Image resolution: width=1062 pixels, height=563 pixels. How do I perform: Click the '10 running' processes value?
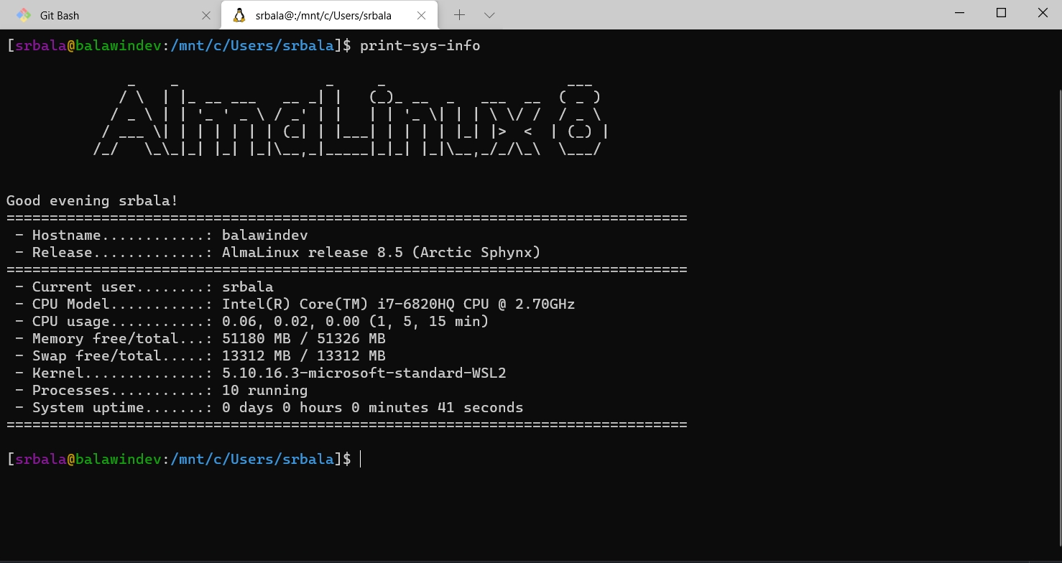point(265,391)
